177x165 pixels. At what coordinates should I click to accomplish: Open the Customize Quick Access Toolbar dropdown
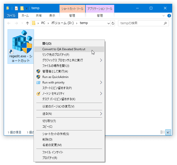[x=26, y=9]
